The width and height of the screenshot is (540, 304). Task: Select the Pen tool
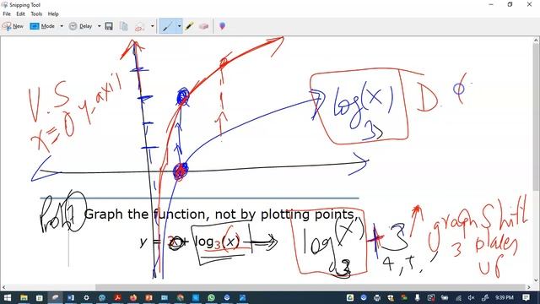pyautogui.click(x=168, y=26)
